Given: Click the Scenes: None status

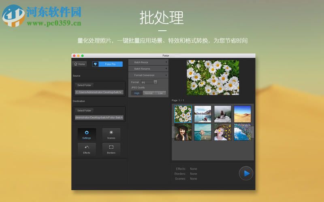Looking at the screenshot, I should tap(186, 179).
